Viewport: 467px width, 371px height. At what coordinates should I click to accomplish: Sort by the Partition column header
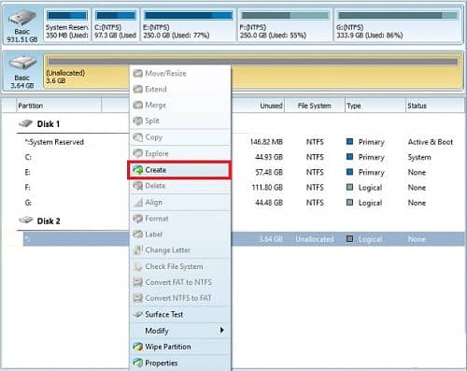pyautogui.click(x=59, y=106)
